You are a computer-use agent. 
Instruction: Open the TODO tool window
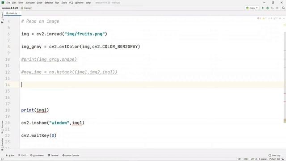coord(22,155)
